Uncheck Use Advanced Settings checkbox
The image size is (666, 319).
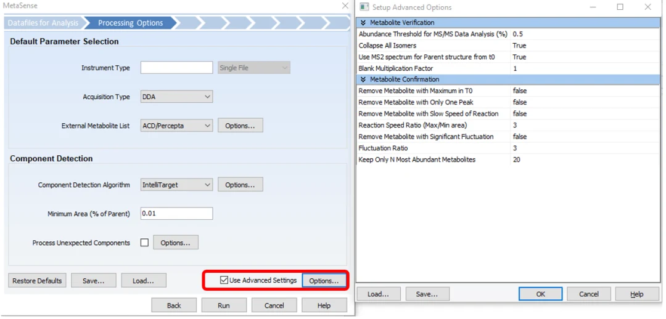tap(224, 280)
